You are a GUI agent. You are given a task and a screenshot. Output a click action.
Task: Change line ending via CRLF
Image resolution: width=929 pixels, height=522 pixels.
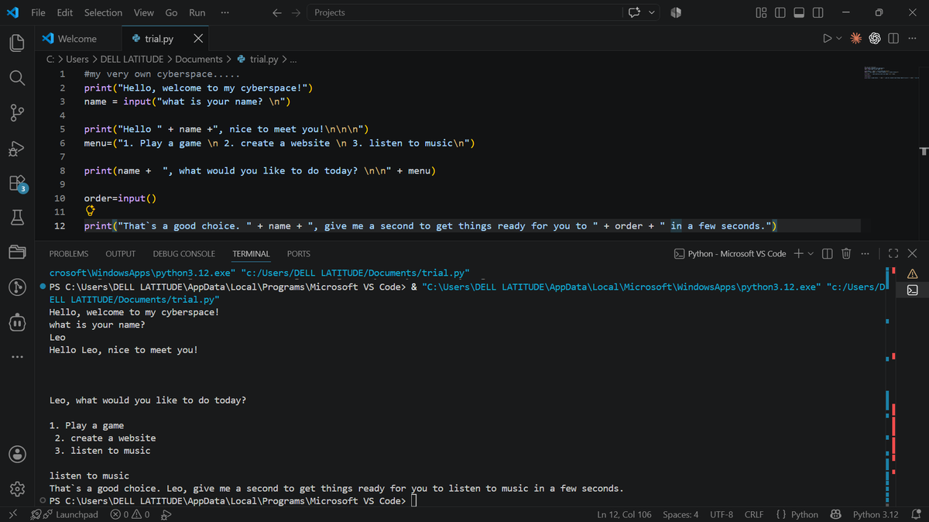pyautogui.click(x=754, y=514)
